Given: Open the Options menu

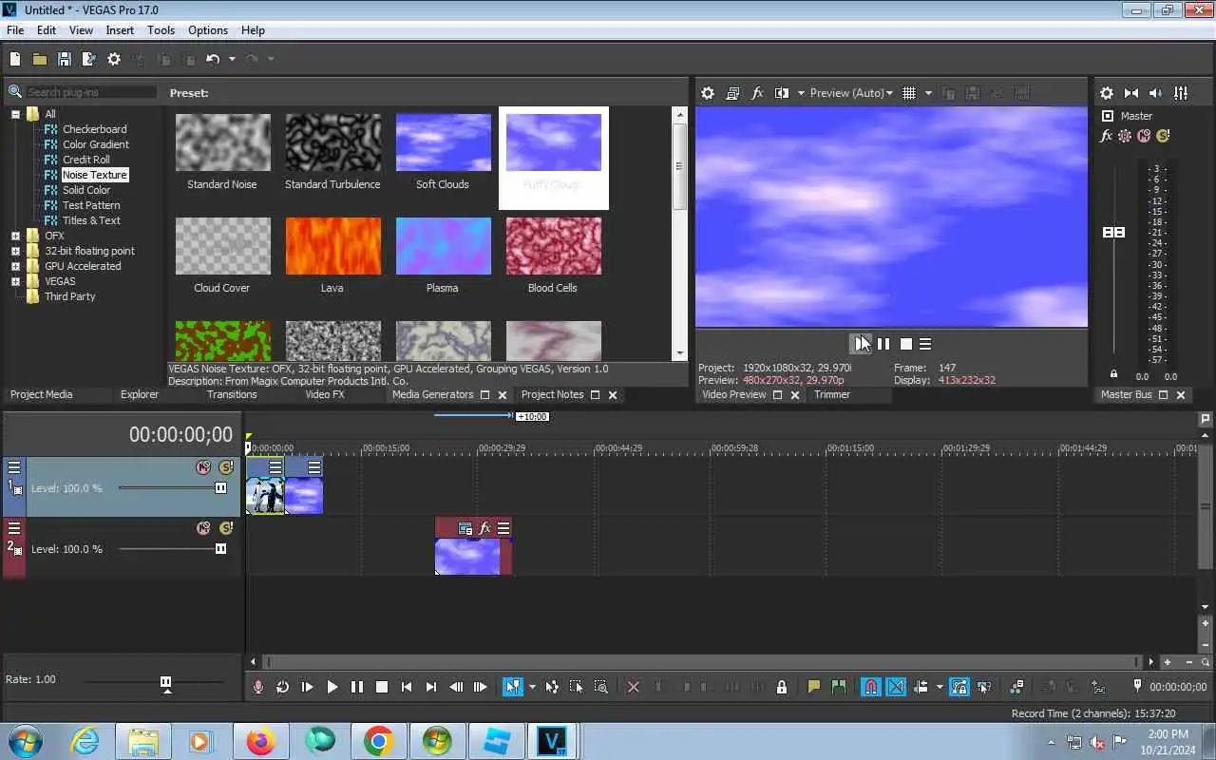Looking at the screenshot, I should tap(207, 30).
